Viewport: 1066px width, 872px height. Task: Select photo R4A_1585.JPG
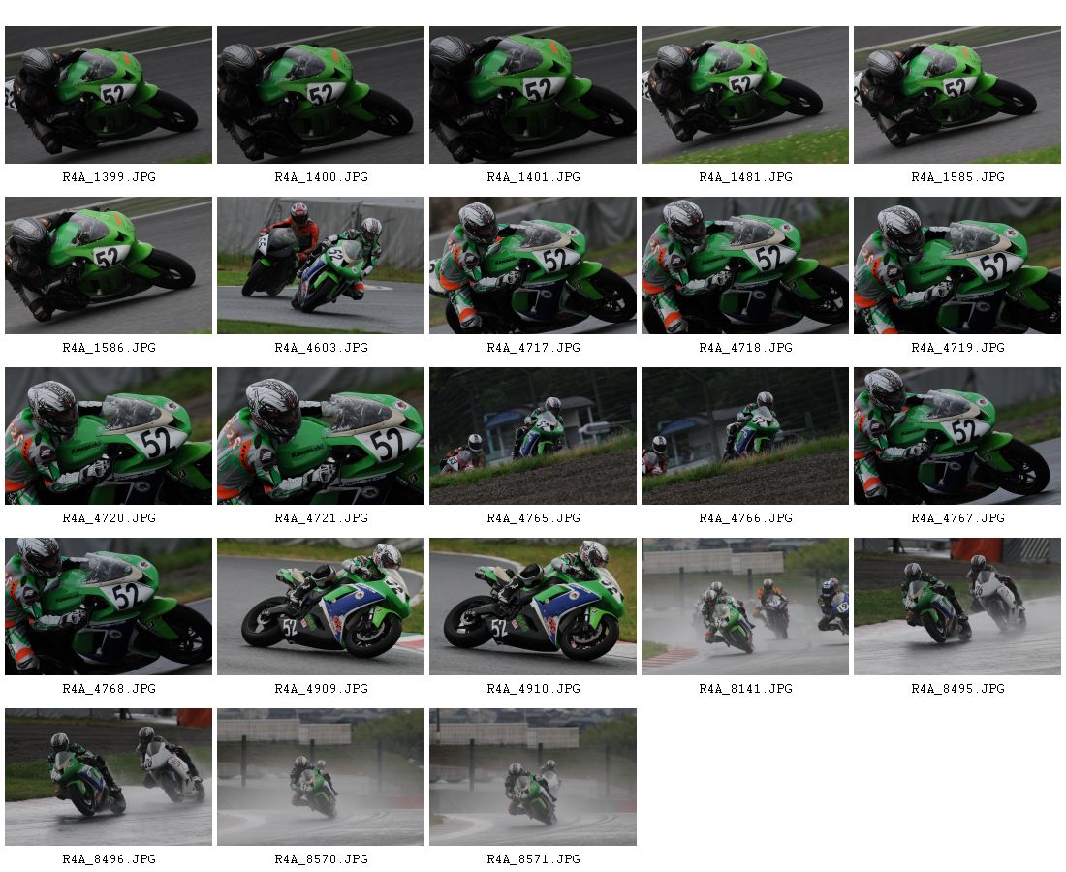point(957,95)
